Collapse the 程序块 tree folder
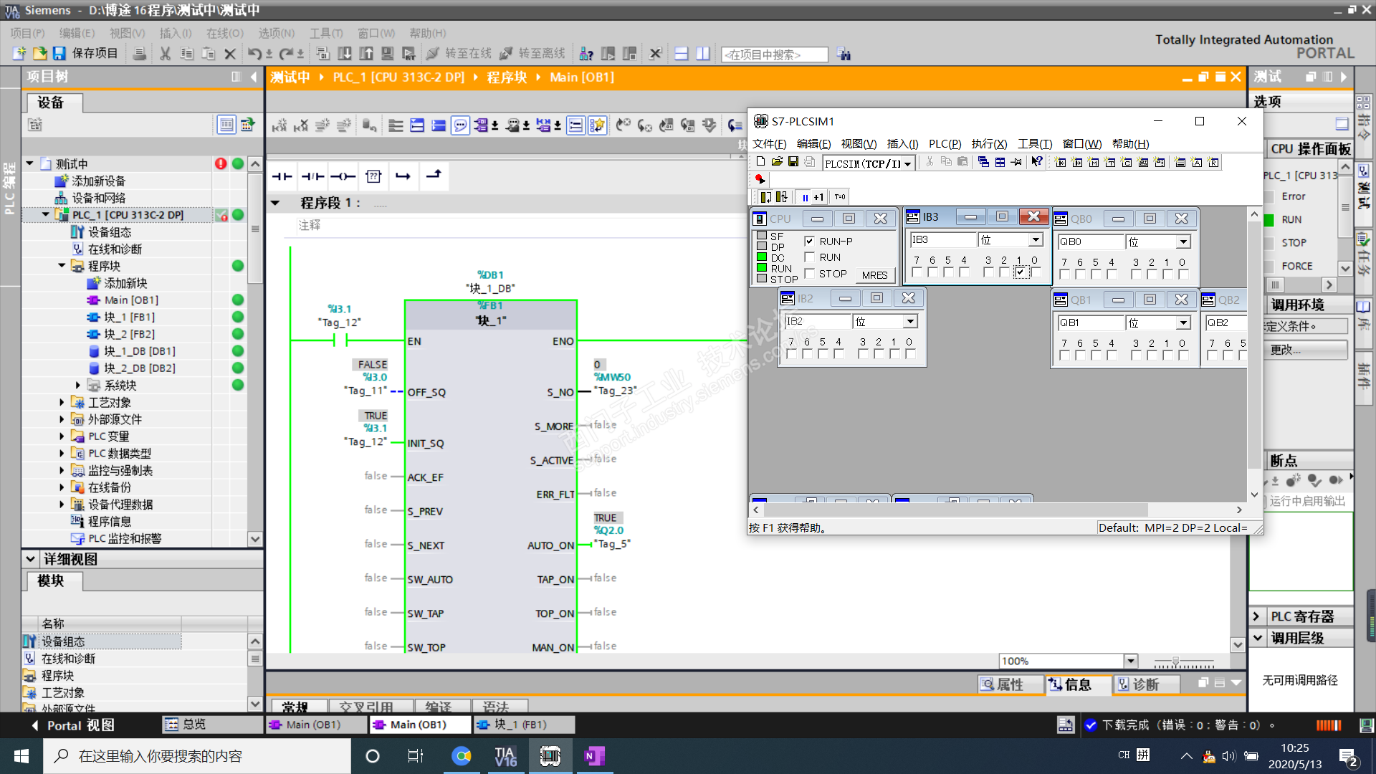Screen dimensions: 1376x774 [62, 266]
